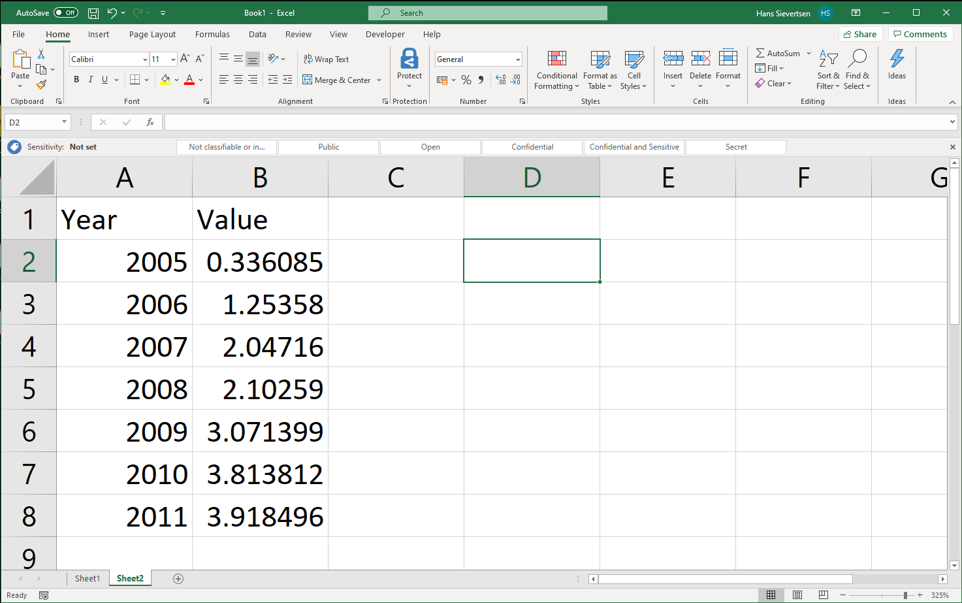
Task: Set sensitivity to Confidential
Action: 532,147
